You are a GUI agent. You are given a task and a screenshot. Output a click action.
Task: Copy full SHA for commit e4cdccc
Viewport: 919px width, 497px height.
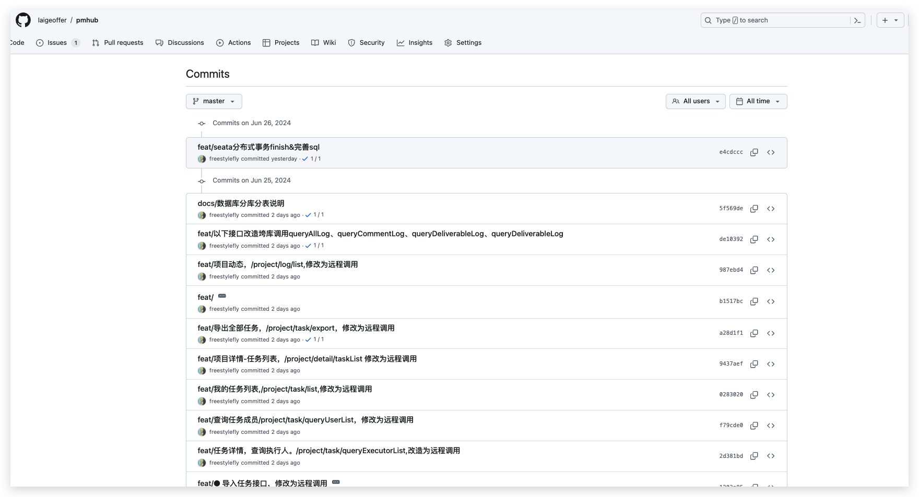coord(754,152)
